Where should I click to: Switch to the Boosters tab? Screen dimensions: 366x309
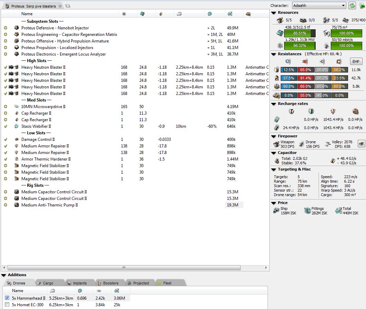click(110, 283)
